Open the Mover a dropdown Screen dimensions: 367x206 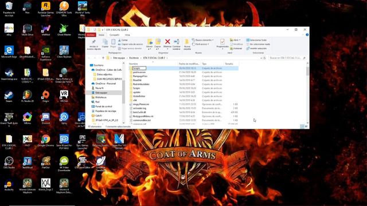150,44
